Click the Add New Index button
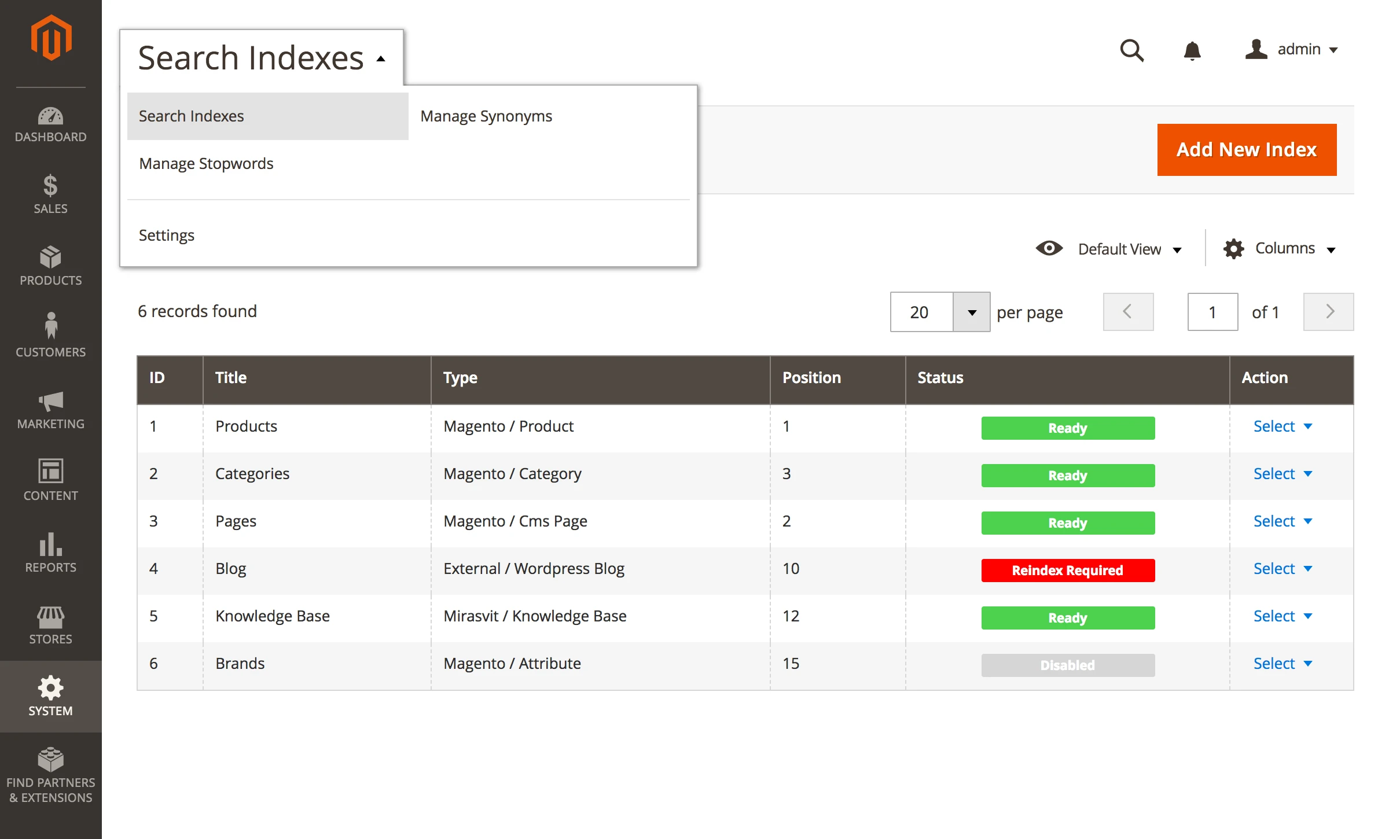This screenshot has height=839, width=1389. (1247, 150)
